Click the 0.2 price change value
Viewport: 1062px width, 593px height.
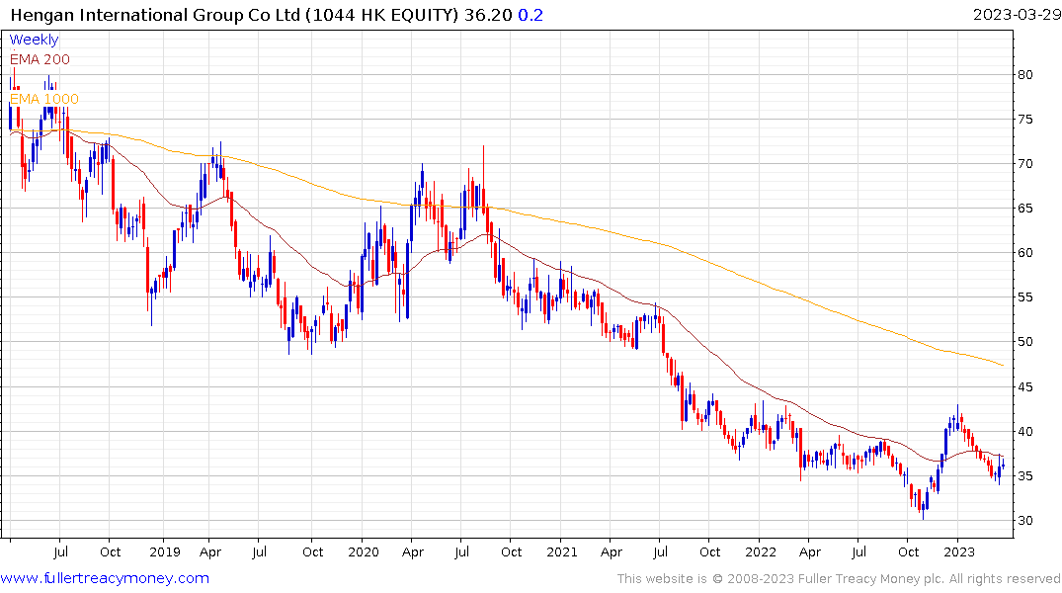click(531, 15)
